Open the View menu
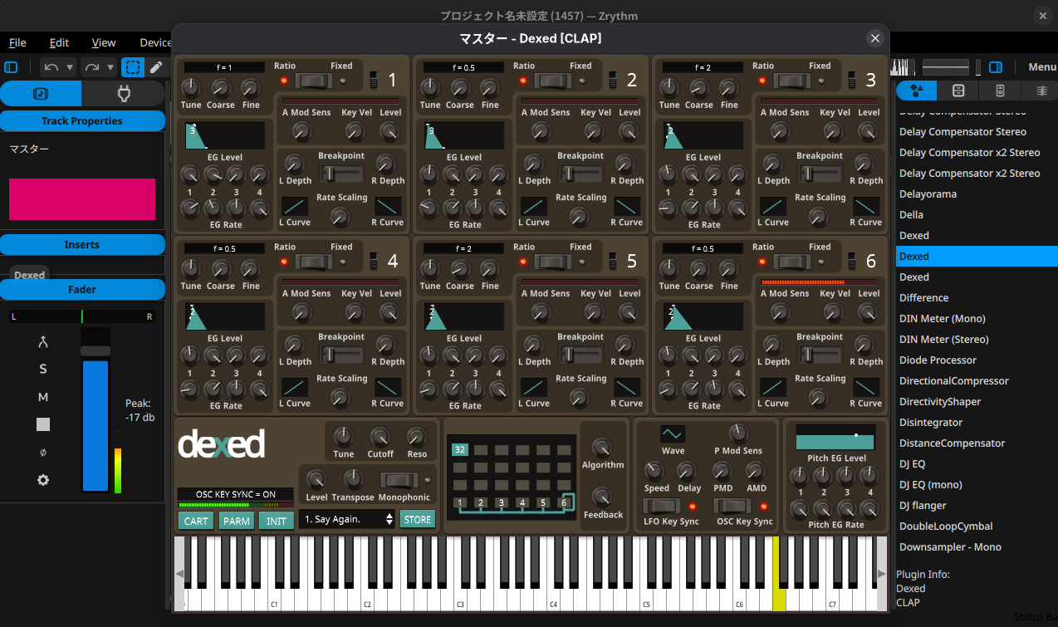This screenshot has height=627, width=1058. (104, 42)
